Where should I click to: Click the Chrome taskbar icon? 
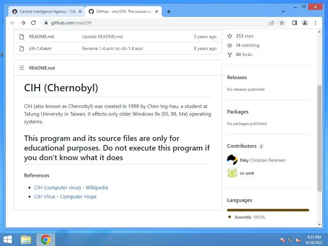[46, 240]
